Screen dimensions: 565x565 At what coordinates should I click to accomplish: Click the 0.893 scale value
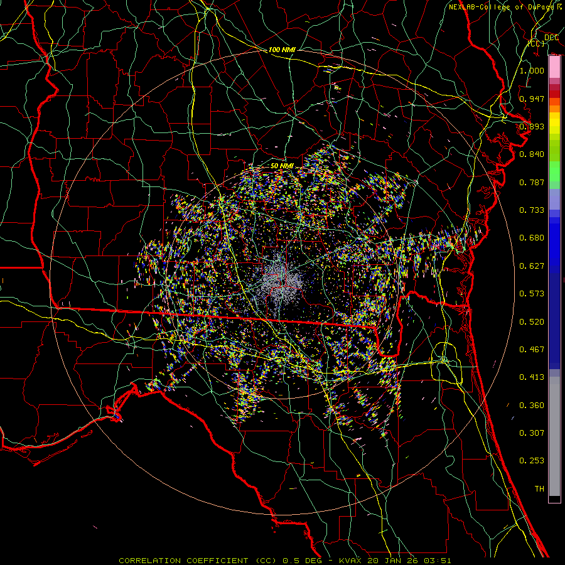(x=532, y=126)
